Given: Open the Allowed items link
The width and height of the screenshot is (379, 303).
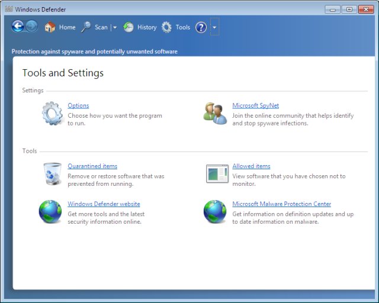Looking at the screenshot, I should click(x=251, y=166).
